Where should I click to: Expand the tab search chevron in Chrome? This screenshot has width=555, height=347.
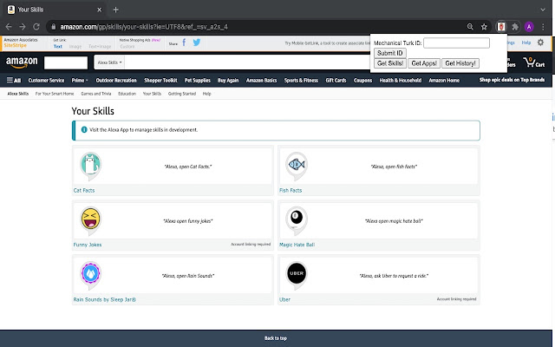(543, 10)
